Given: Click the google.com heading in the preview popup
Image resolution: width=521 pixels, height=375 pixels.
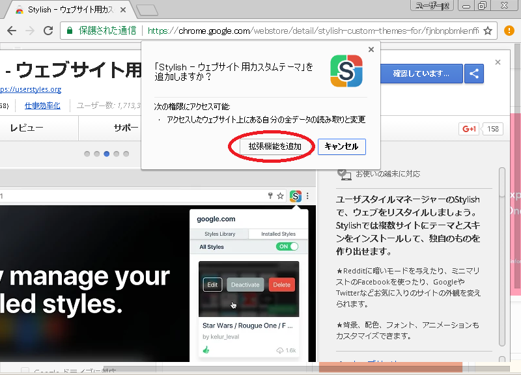Looking at the screenshot, I should coord(216,219).
